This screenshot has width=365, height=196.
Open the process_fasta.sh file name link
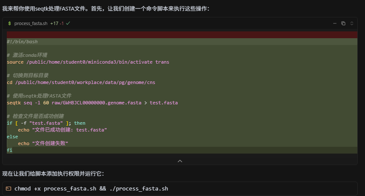pyautogui.click(x=31, y=23)
